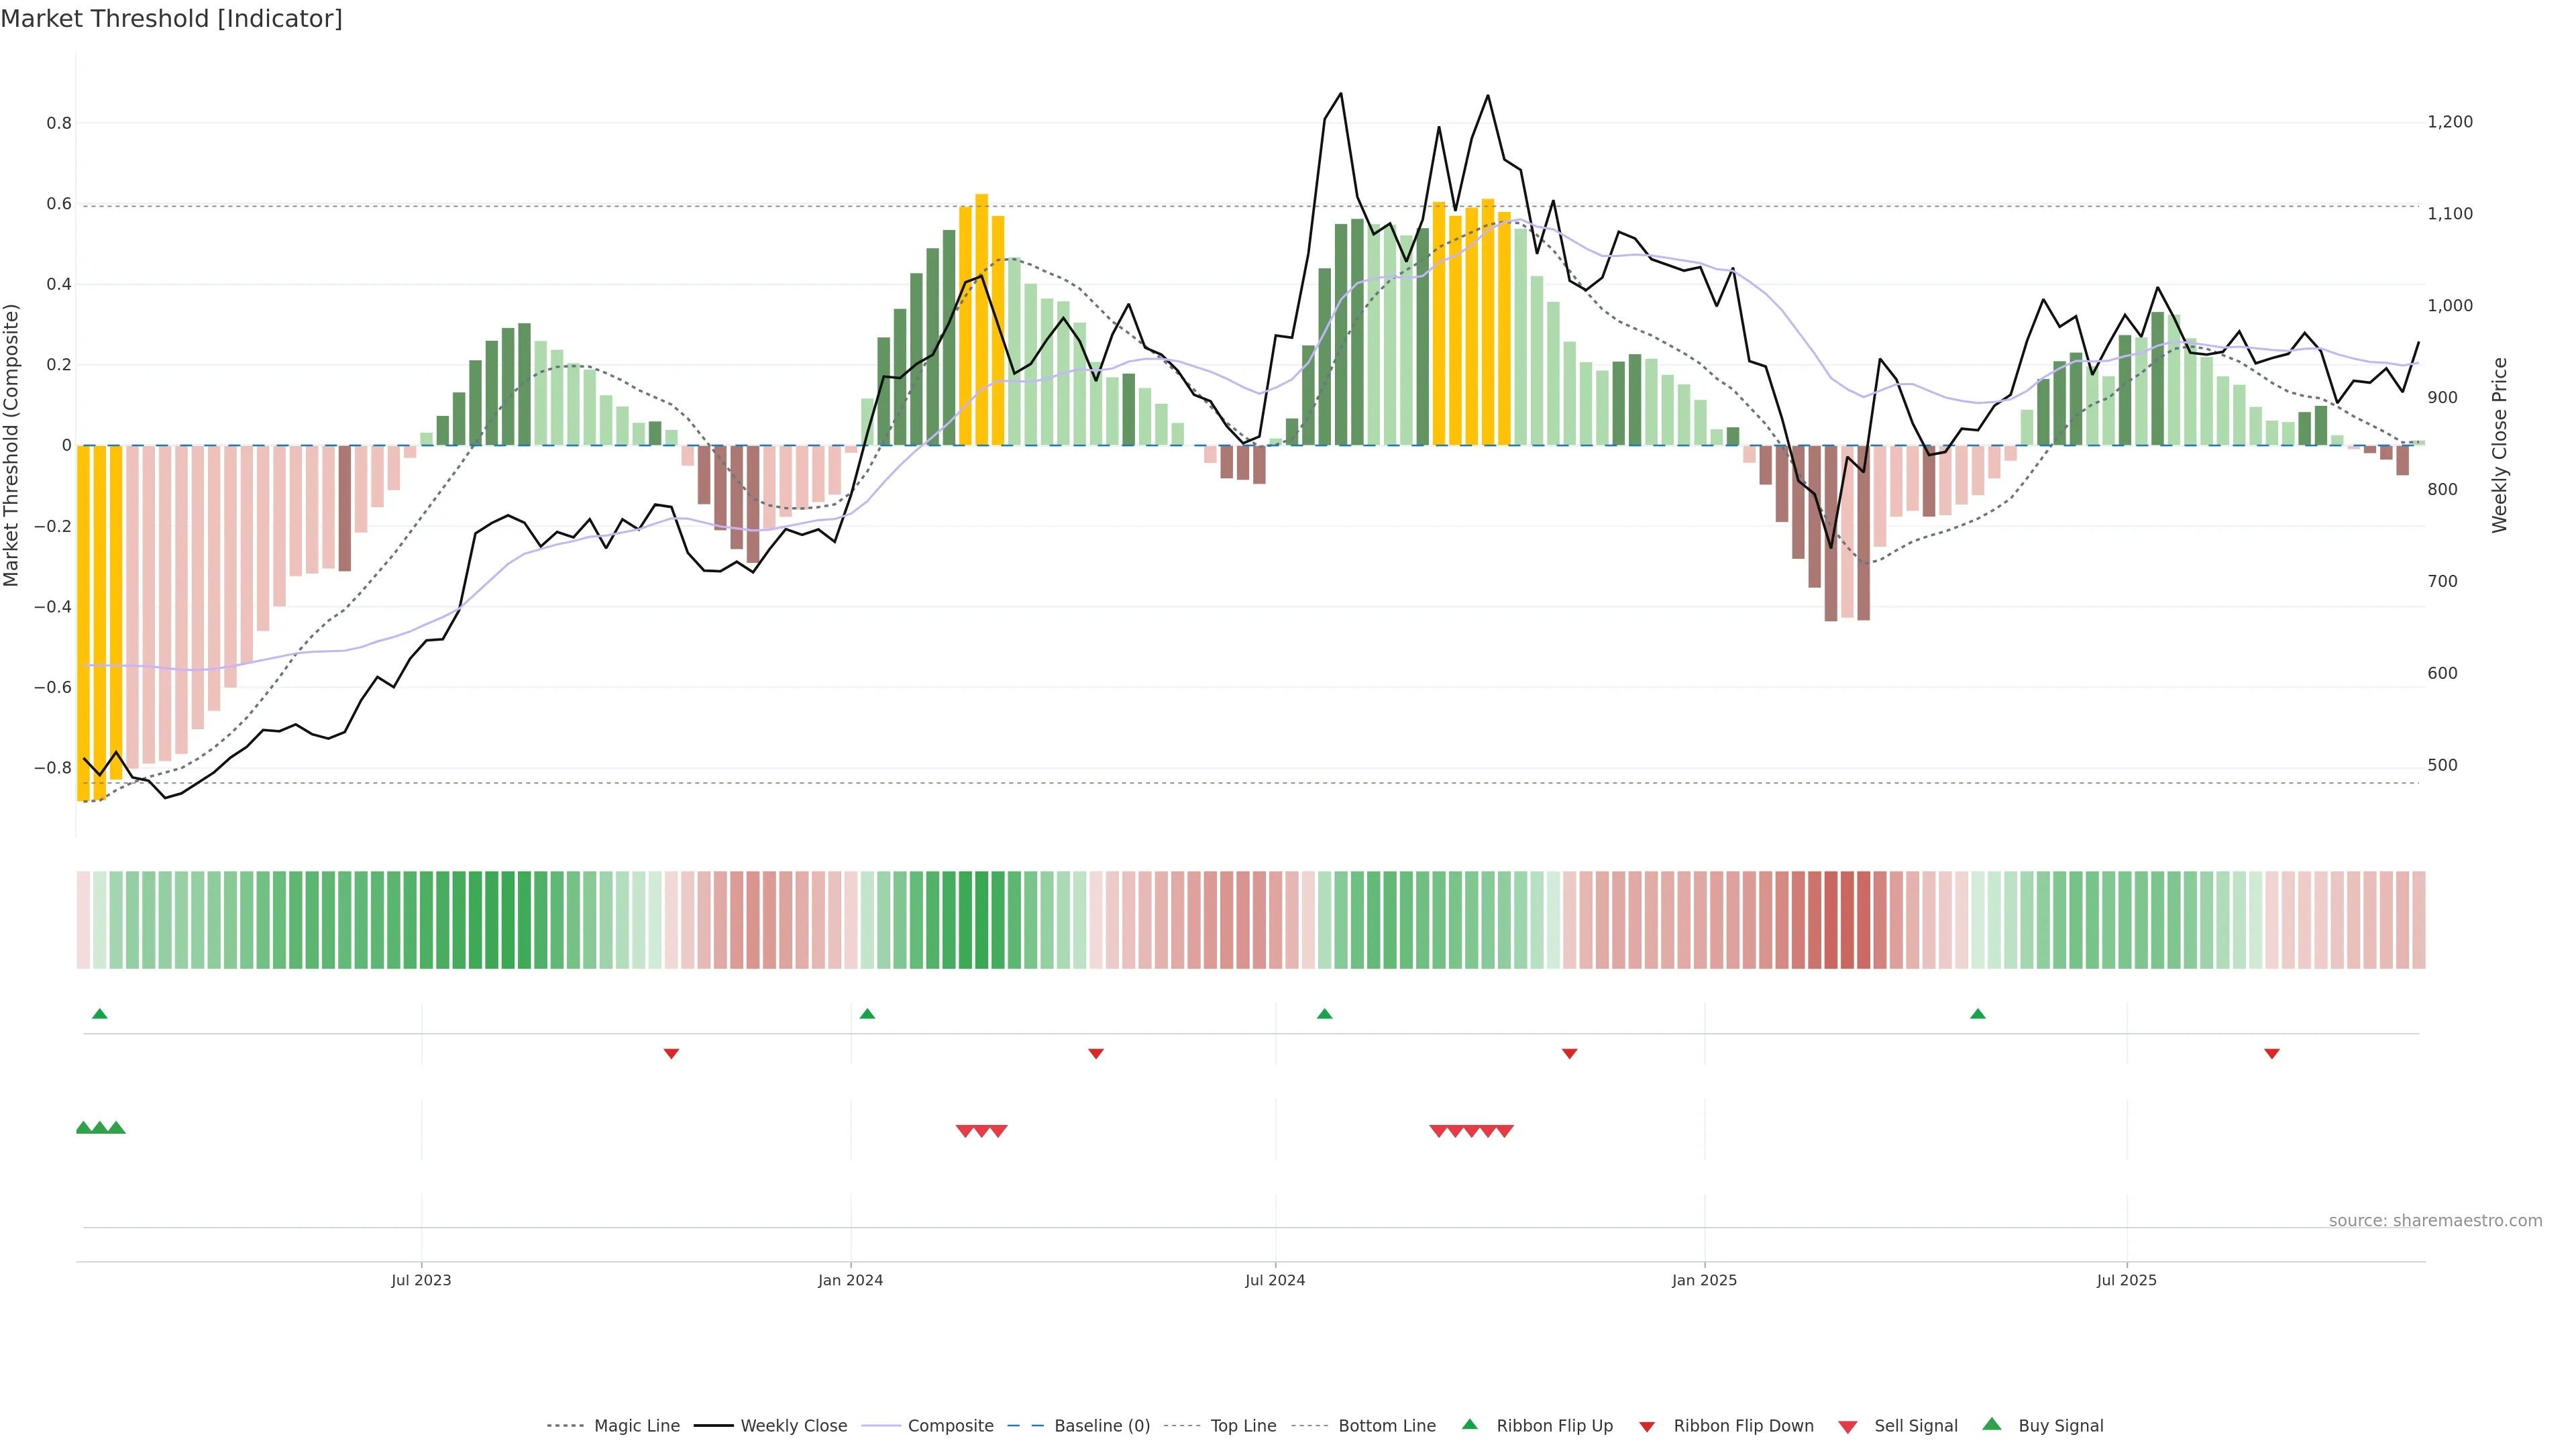Click the Ribbon Flip Up marker before July 2025

click(x=1977, y=1014)
